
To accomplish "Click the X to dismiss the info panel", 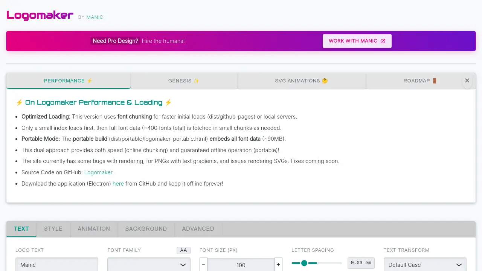I will (467, 81).
